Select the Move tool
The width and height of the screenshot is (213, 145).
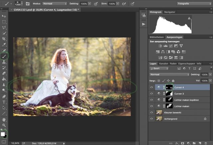[4, 16]
